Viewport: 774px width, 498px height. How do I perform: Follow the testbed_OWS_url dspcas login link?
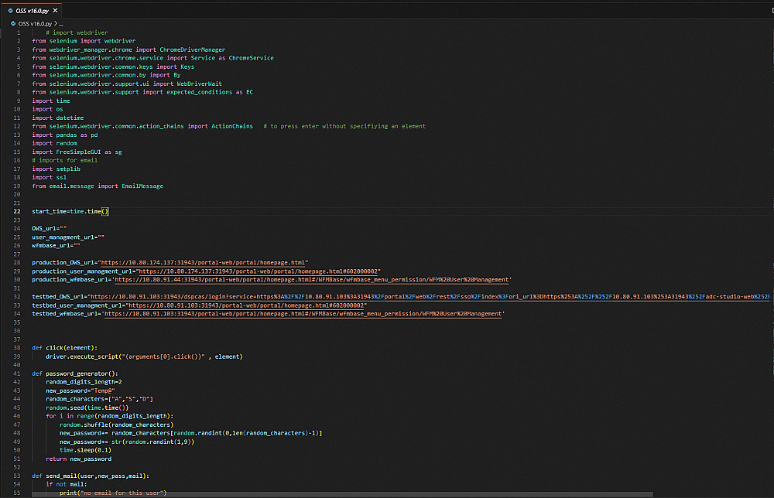pos(430,297)
